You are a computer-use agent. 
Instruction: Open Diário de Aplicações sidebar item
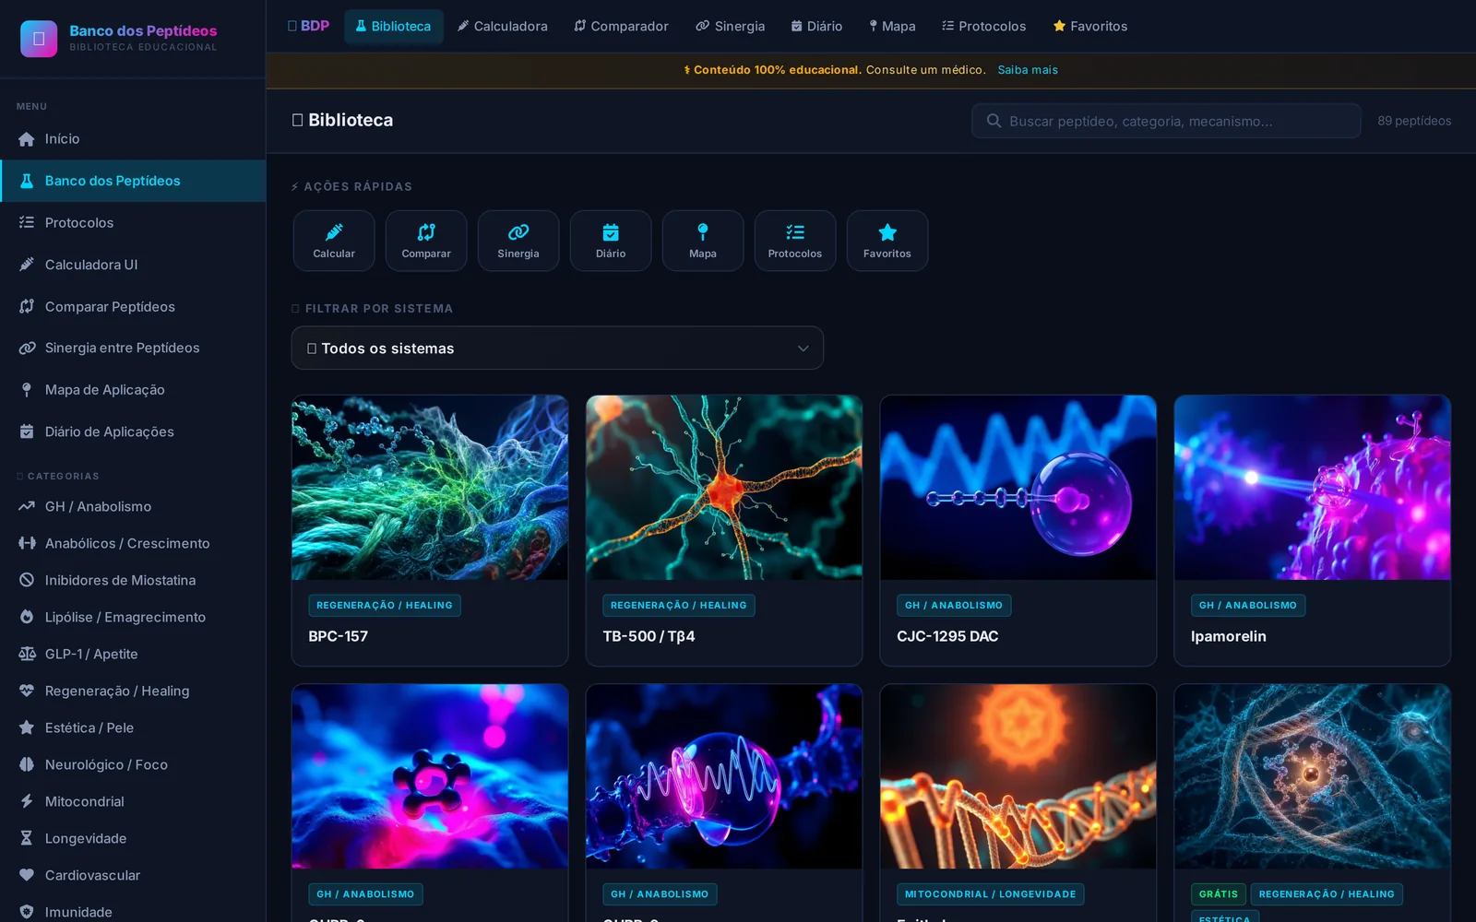tap(133, 431)
